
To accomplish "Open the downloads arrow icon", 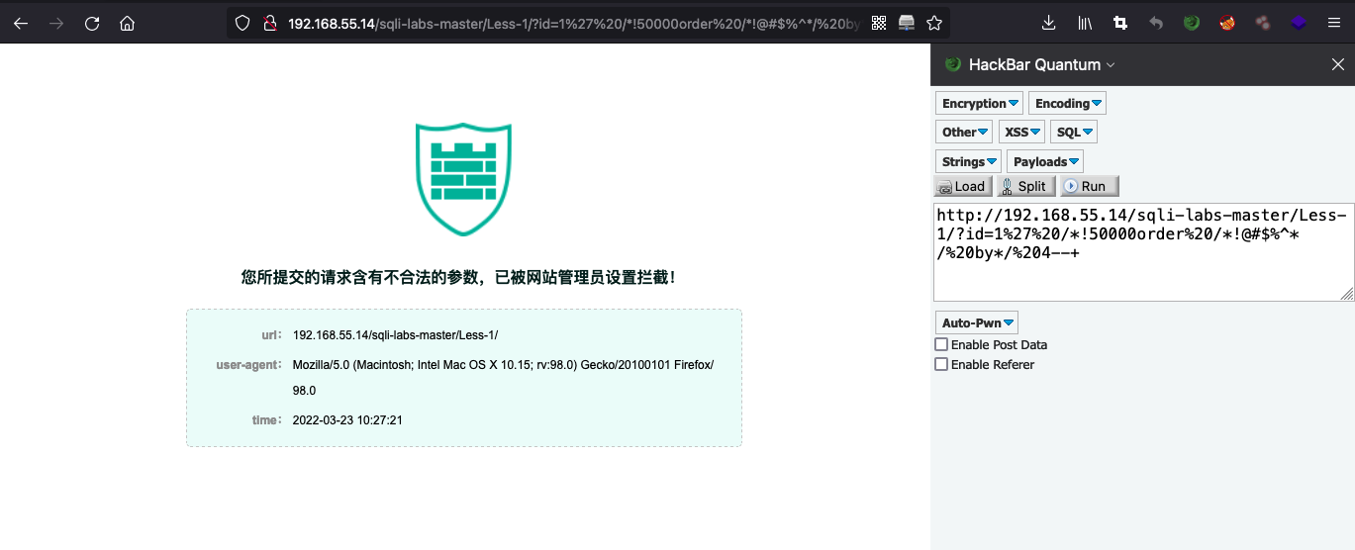I will click(1049, 23).
